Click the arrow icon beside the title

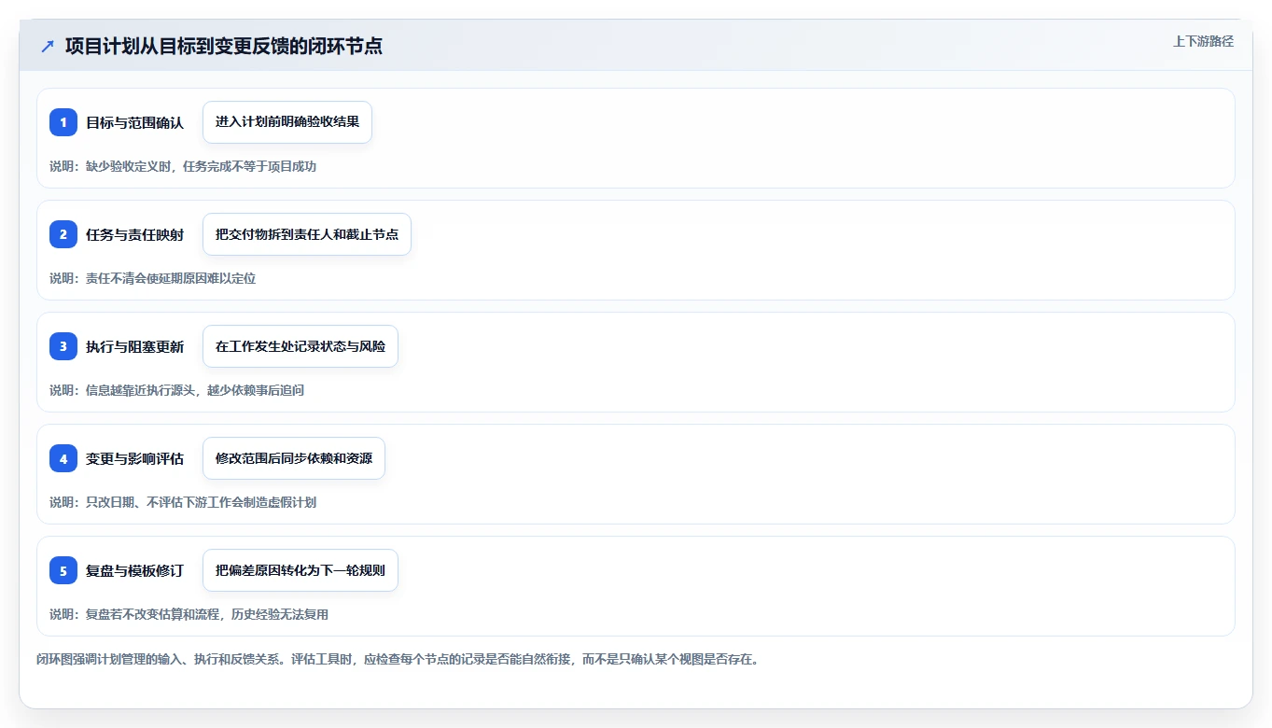48,47
